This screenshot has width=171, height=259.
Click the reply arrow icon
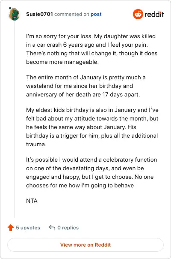(x=52, y=227)
